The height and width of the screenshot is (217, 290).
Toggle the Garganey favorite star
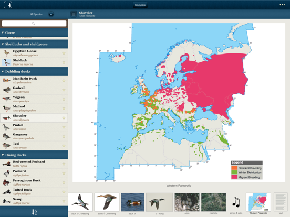tap(64, 136)
